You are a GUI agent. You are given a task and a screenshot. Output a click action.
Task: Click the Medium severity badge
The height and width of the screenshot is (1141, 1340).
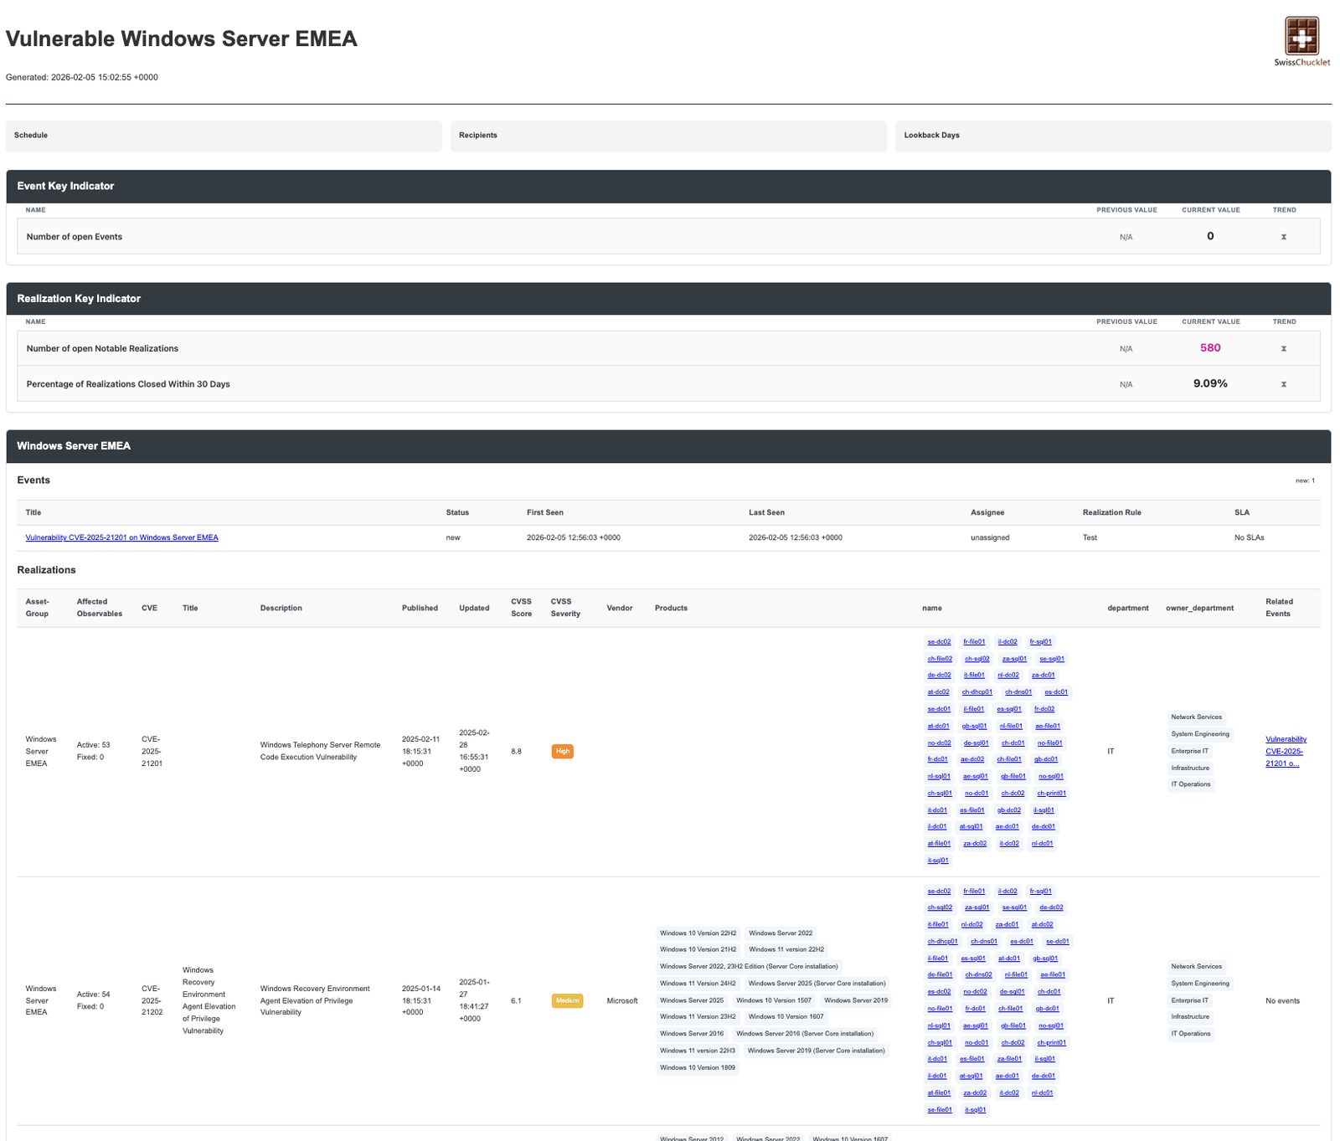(x=567, y=1000)
